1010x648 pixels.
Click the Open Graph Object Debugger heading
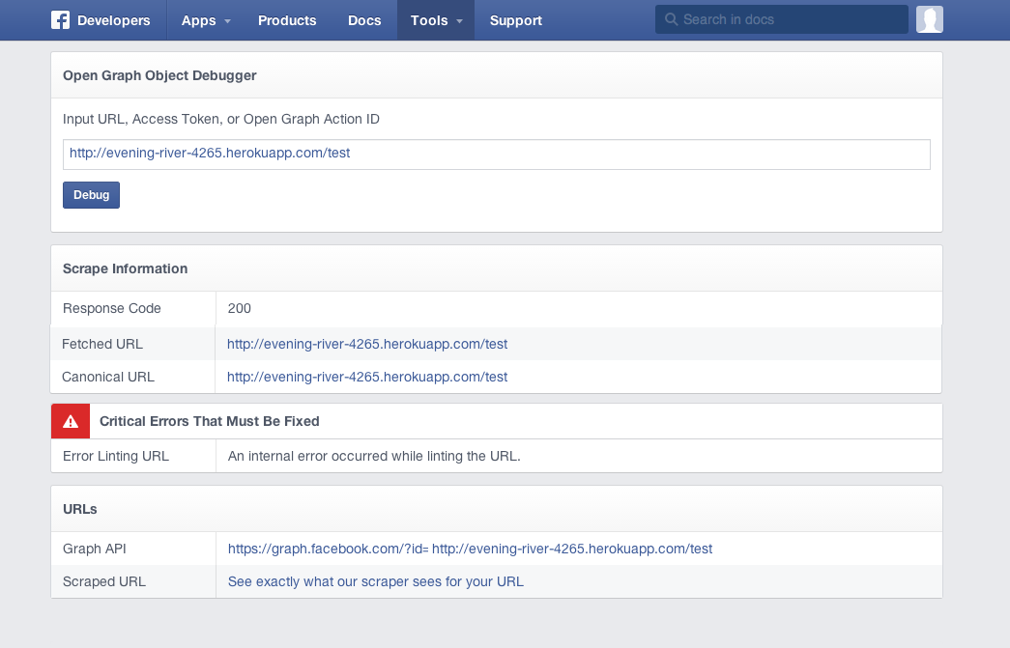159,76
